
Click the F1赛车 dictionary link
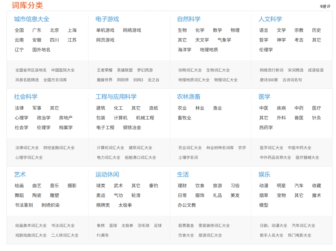click(x=103, y=235)
